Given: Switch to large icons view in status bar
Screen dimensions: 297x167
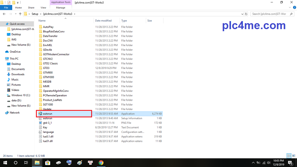Looking at the screenshot, I should [x=293, y=156].
